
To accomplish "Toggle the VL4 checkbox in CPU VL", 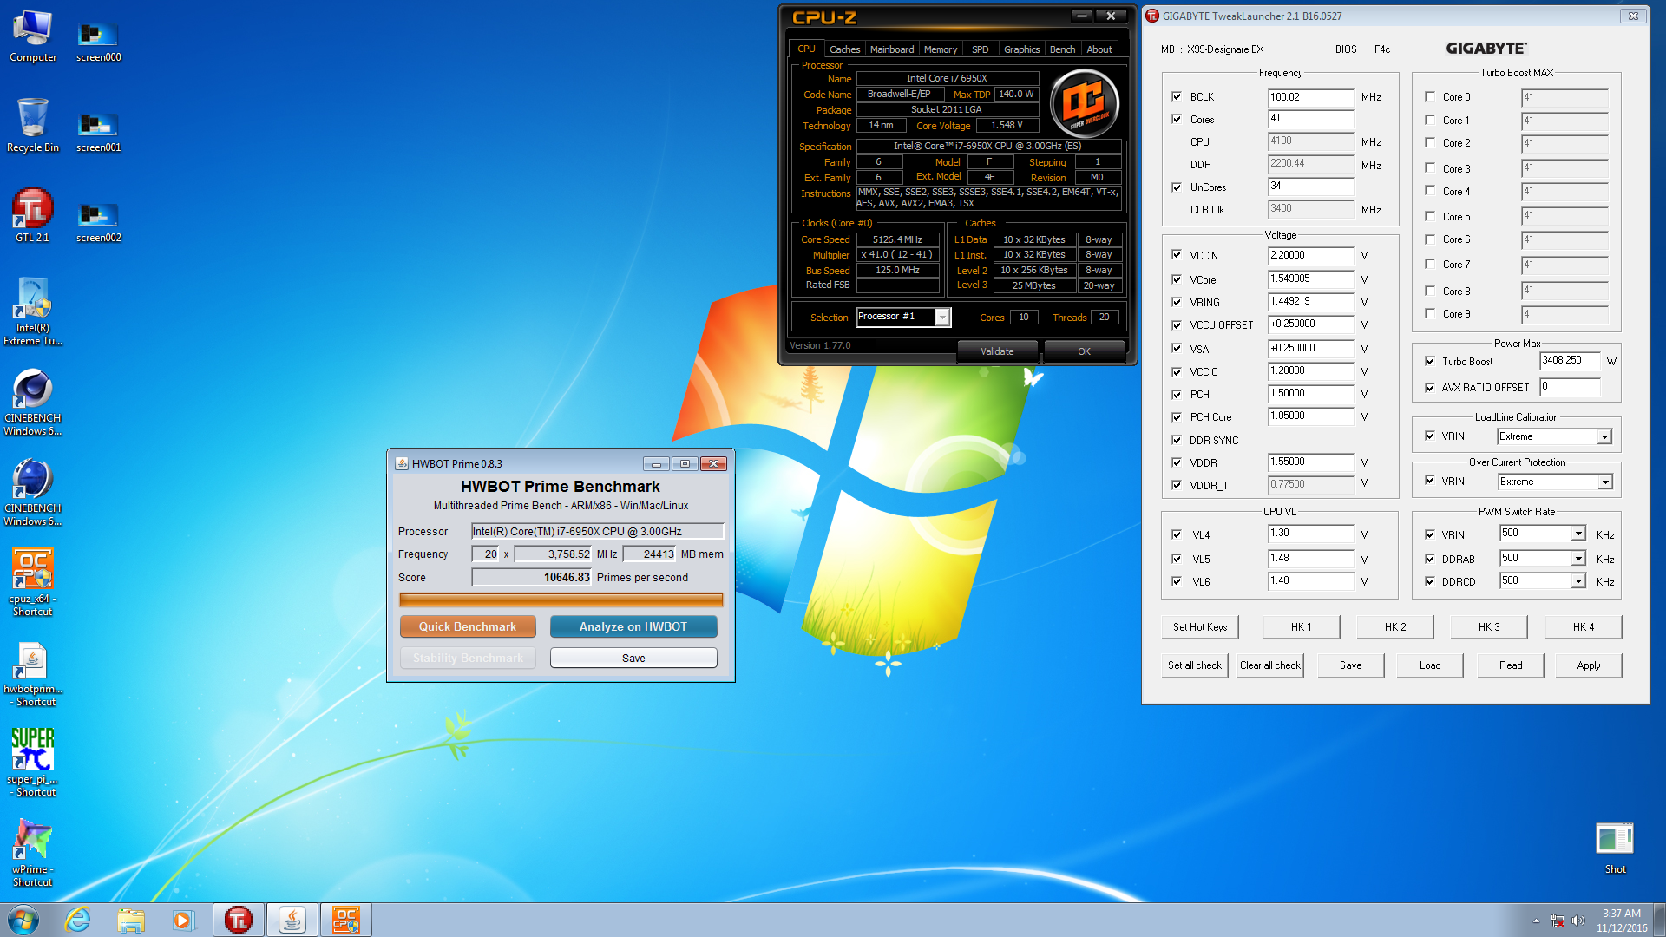I will click(1177, 534).
